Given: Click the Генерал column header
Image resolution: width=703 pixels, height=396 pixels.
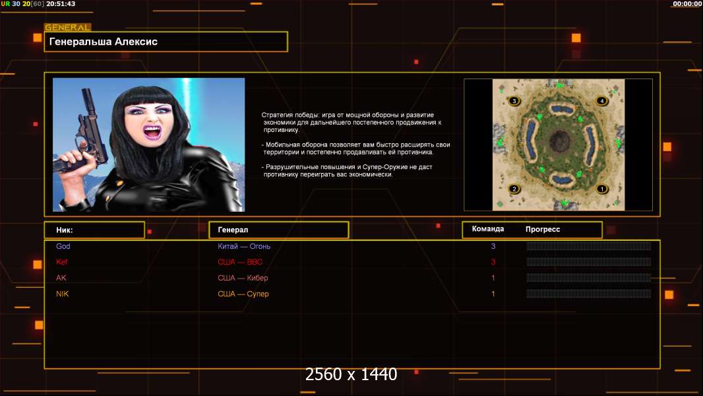Looking at the screenshot, I should (279, 230).
